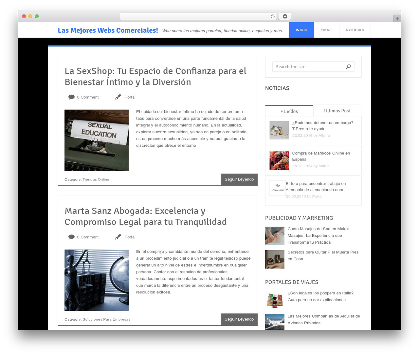Viewport: 419px width, 355px height.
Task: Switch to the + Leídos tab
Action: 289,111
